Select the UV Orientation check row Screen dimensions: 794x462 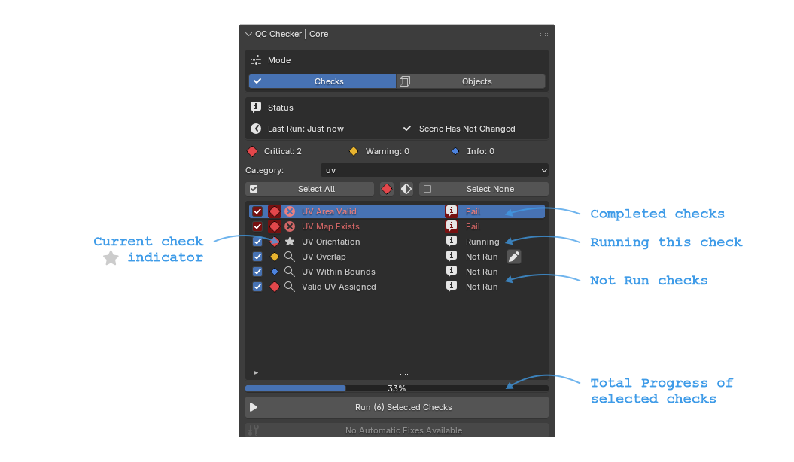click(x=397, y=242)
